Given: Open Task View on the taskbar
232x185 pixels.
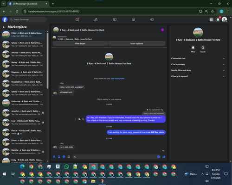Looking at the screenshot, I should [x=13, y=174].
